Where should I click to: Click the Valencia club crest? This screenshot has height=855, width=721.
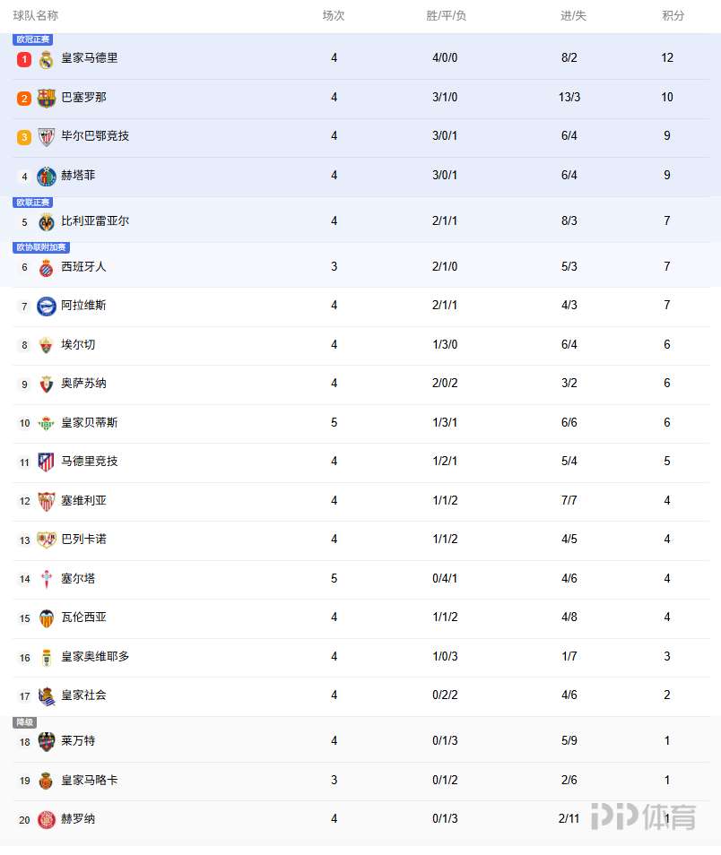pyautogui.click(x=47, y=618)
